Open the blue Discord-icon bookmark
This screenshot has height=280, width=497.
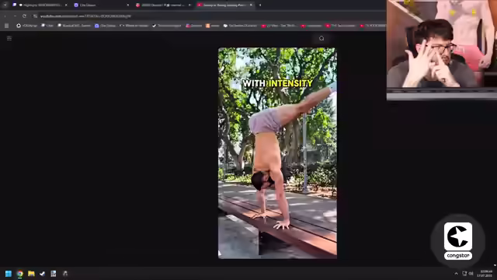pos(105,26)
